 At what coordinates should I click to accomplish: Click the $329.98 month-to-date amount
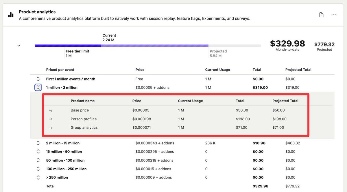click(x=287, y=44)
